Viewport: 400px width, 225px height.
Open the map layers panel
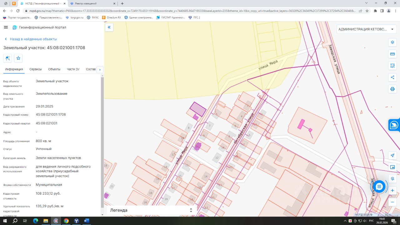(392, 42)
